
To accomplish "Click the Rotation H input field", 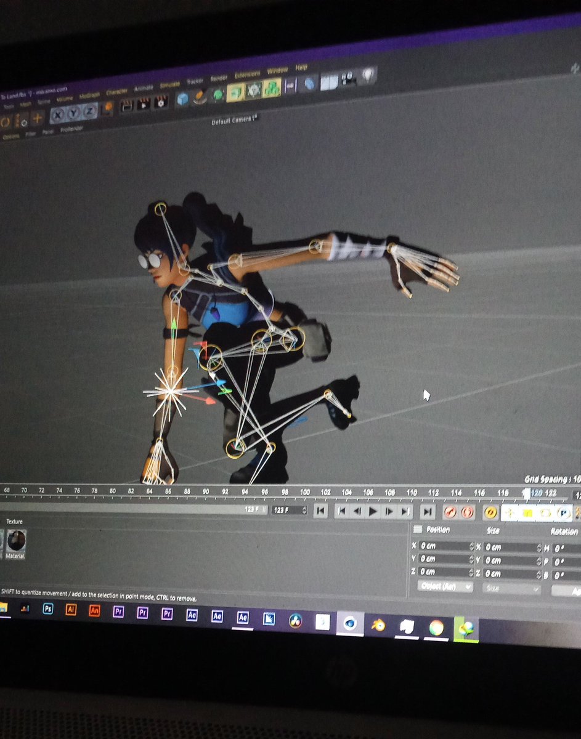I will (567, 548).
